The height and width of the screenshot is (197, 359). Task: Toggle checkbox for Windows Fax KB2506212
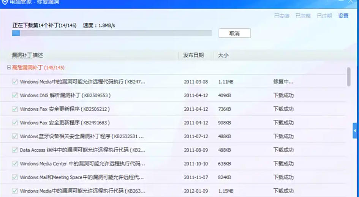click(x=15, y=109)
